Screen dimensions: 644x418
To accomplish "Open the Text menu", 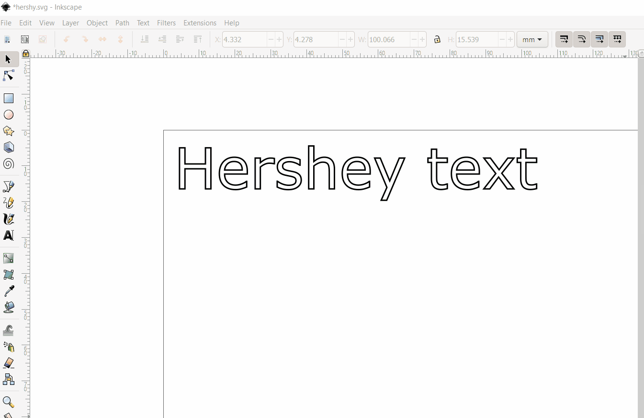I will click(143, 23).
